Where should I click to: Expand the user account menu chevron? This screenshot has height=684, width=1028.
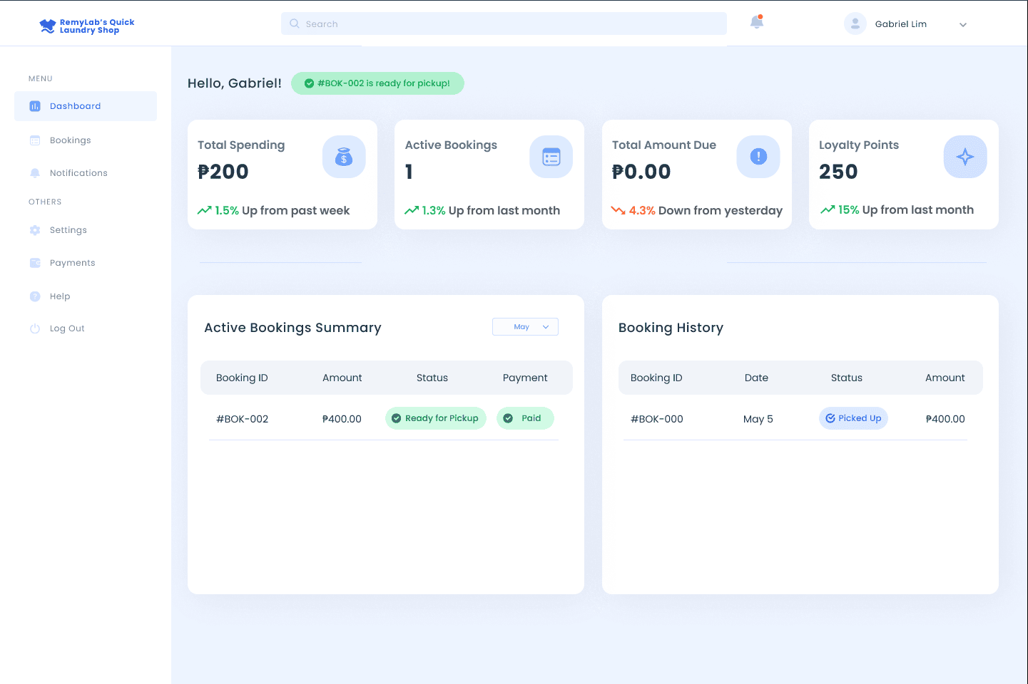point(963,24)
